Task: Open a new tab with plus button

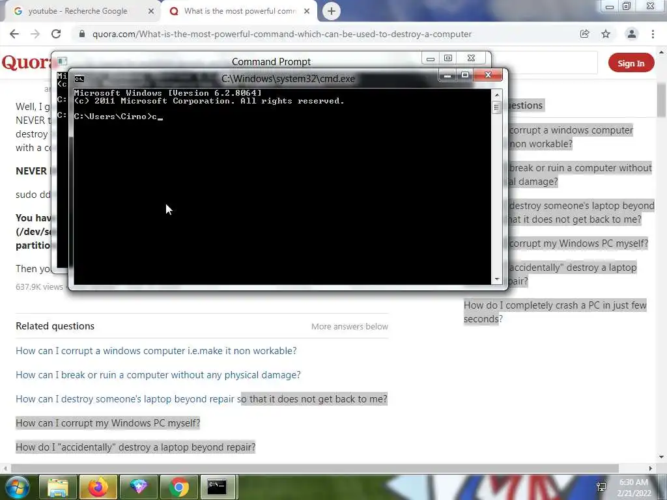Action: pos(332,11)
